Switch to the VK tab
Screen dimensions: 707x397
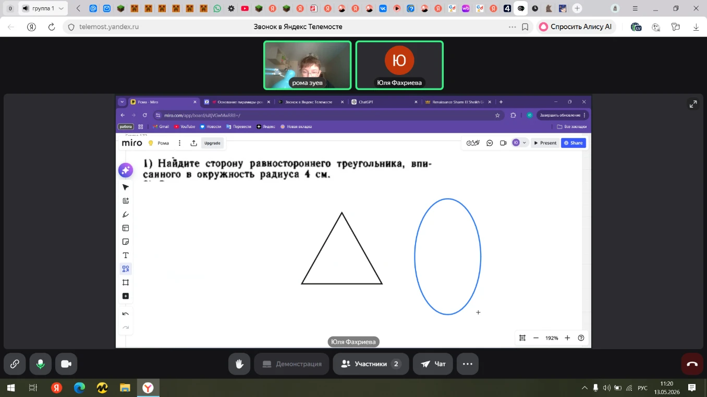tap(383, 8)
